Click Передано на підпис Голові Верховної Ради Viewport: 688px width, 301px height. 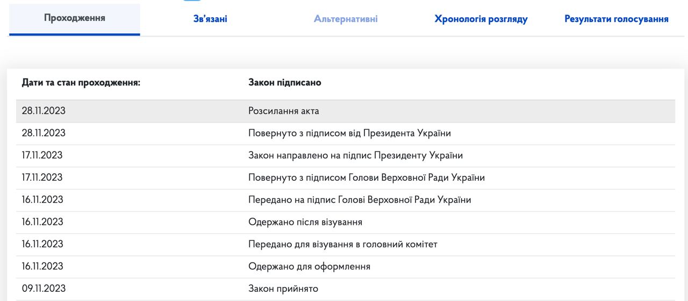coord(359,200)
